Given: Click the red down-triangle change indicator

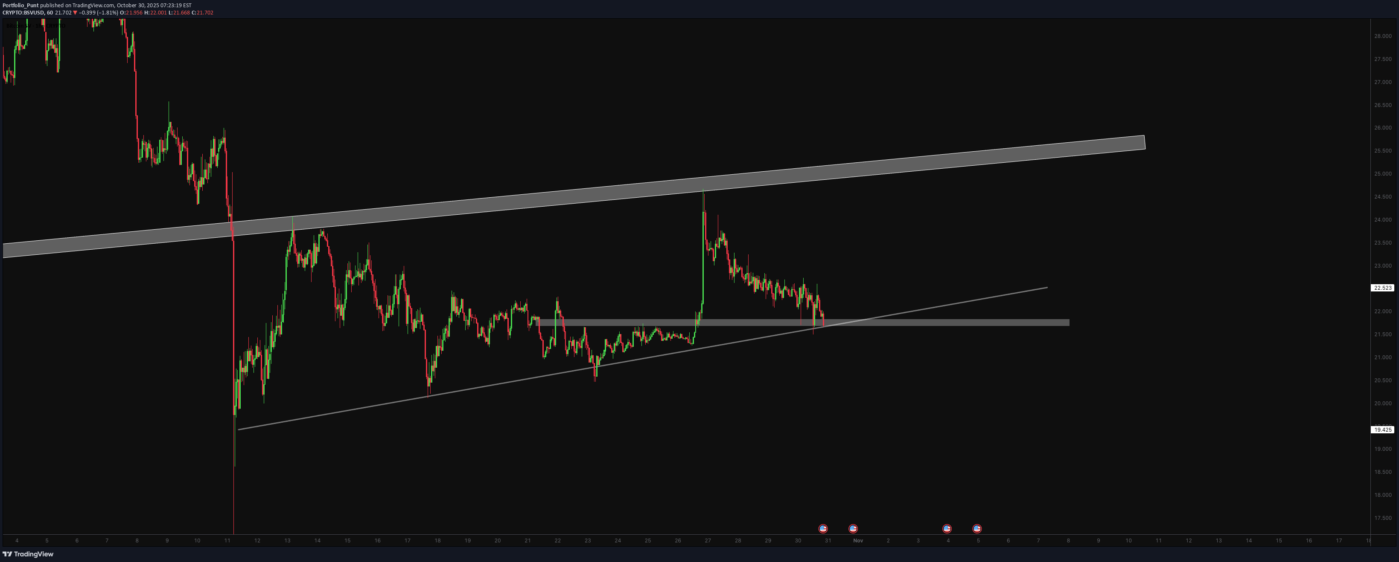Looking at the screenshot, I should [x=75, y=12].
